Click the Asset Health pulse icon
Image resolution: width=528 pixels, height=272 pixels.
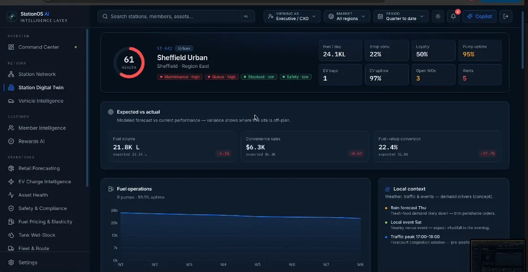tap(11, 195)
